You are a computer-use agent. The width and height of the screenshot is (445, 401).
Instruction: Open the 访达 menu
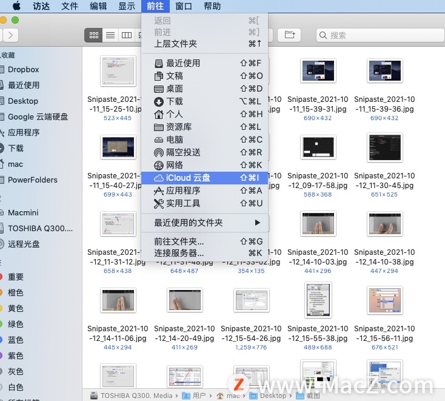[41, 6]
